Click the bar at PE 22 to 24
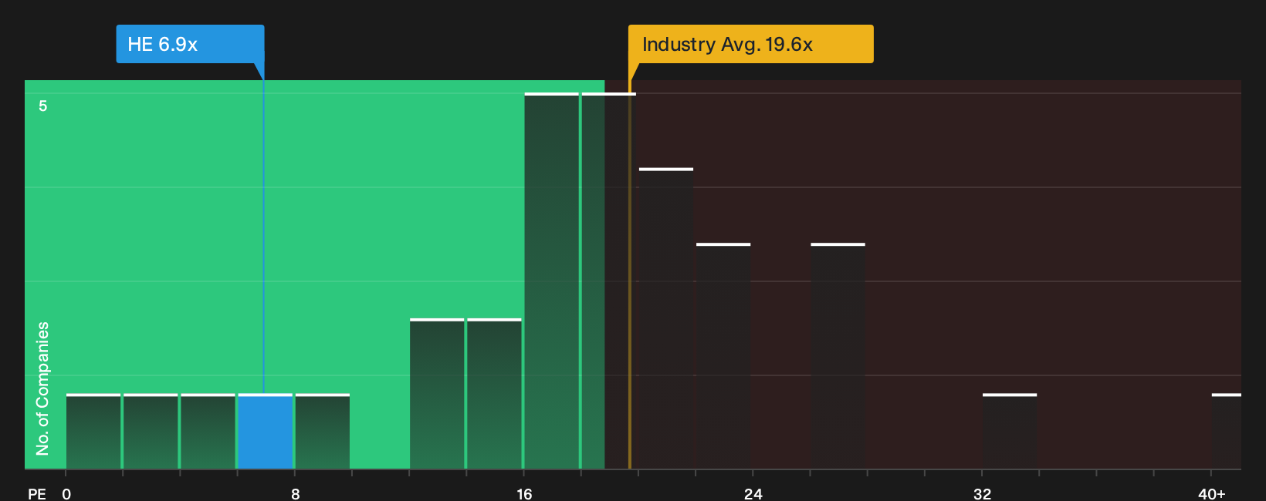This screenshot has height=501, width=1266. 723,356
